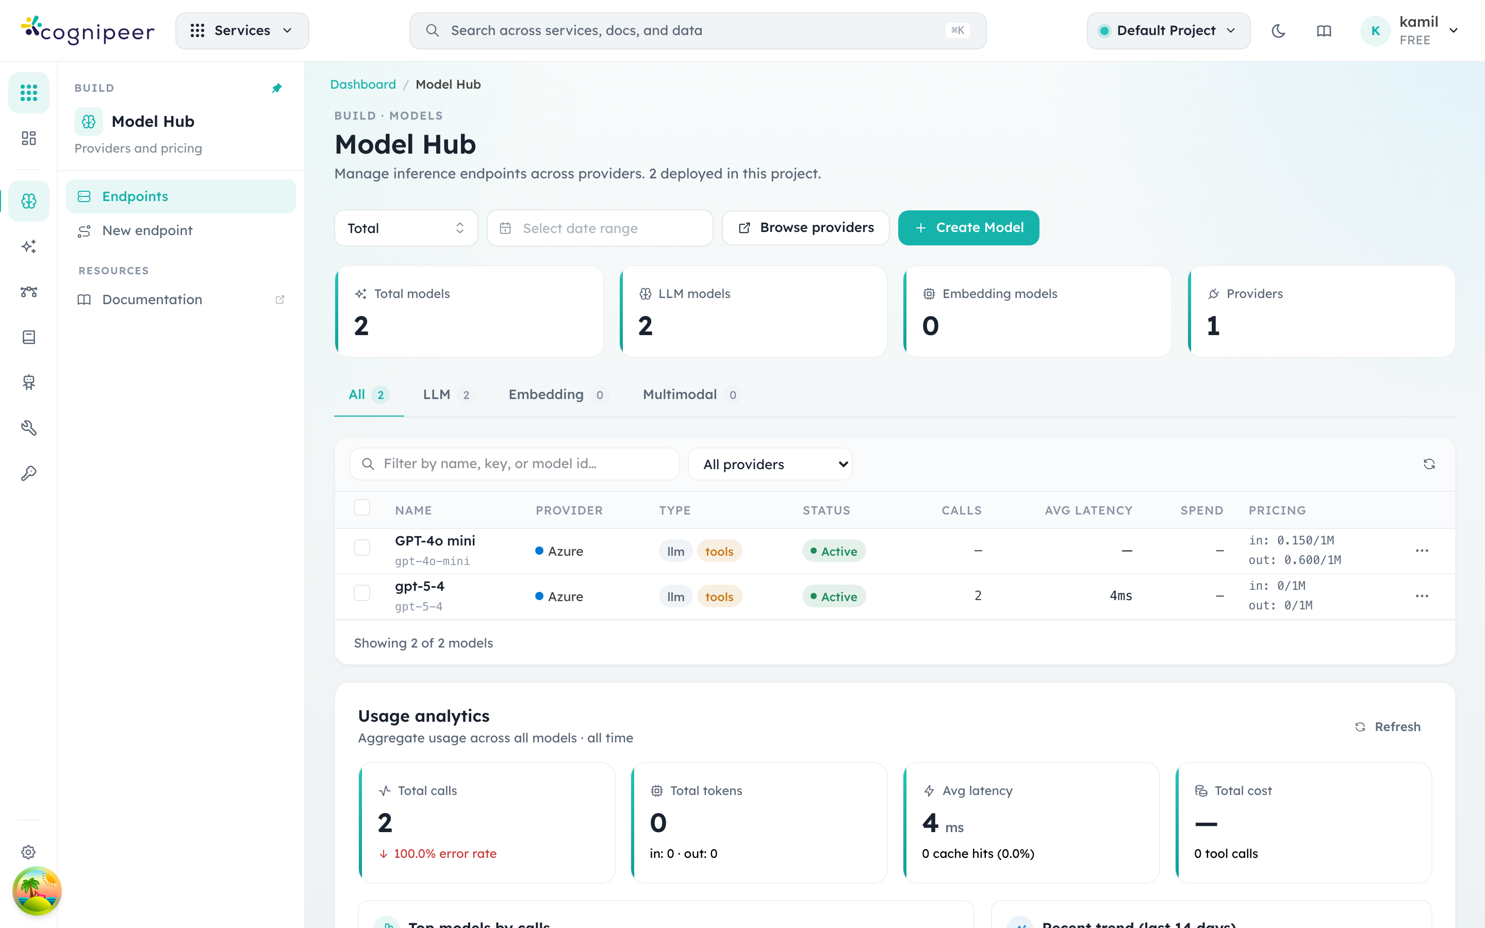Click the LLM models stat card

point(753,311)
